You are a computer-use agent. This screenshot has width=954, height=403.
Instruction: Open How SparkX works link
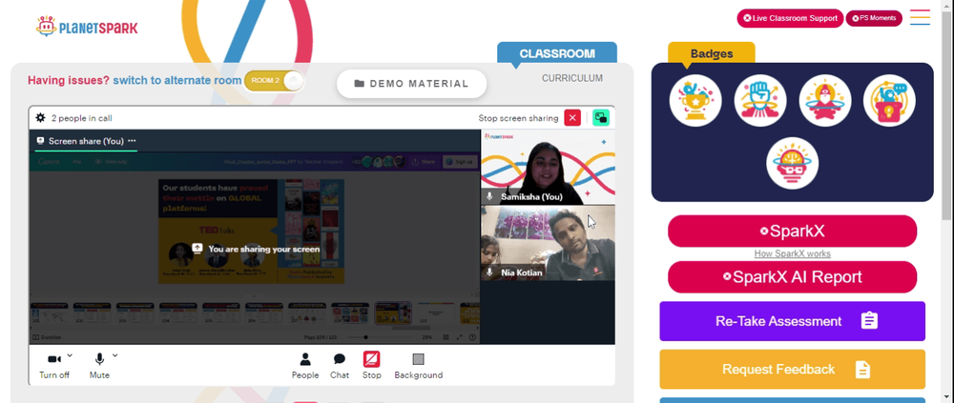coord(792,254)
